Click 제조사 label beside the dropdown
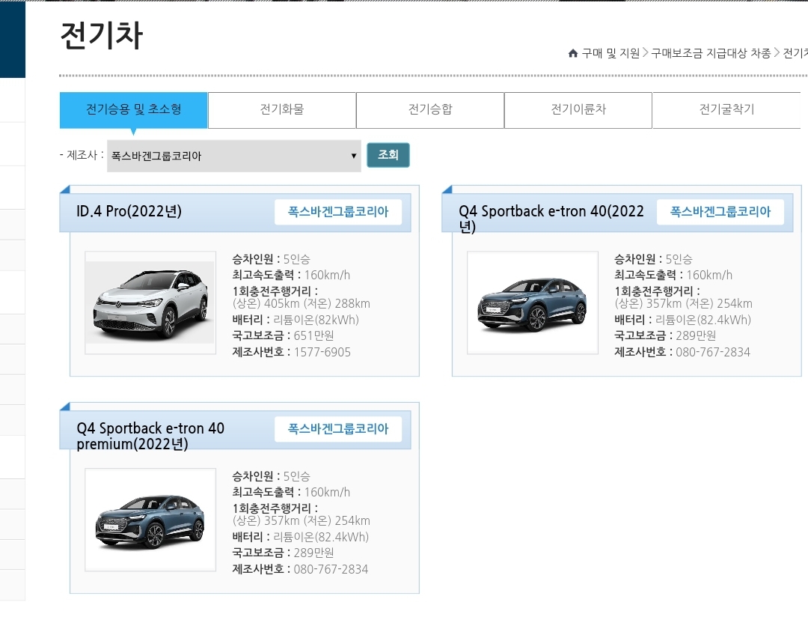The image size is (808, 623). tap(82, 155)
